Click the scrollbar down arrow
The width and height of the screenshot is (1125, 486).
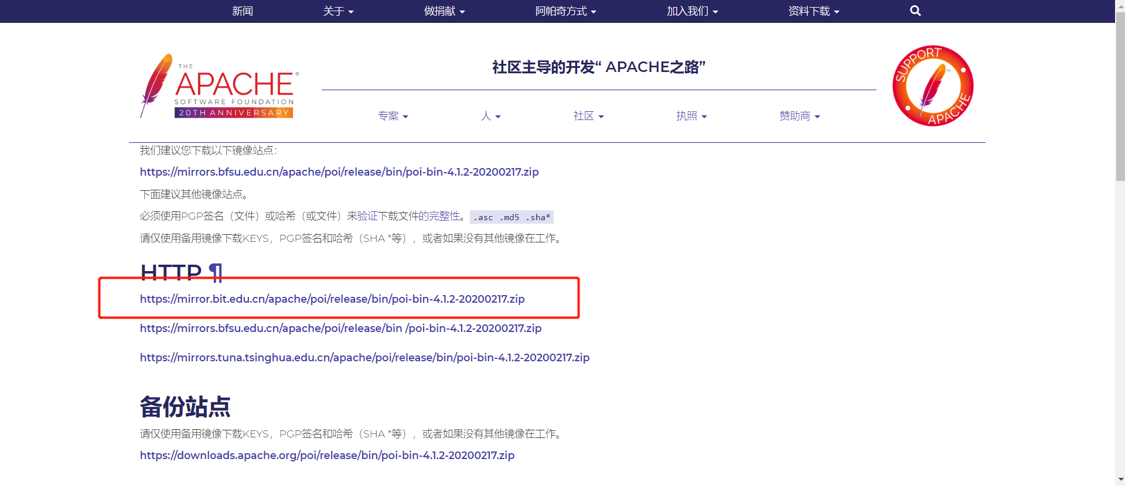coord(1120,480)
